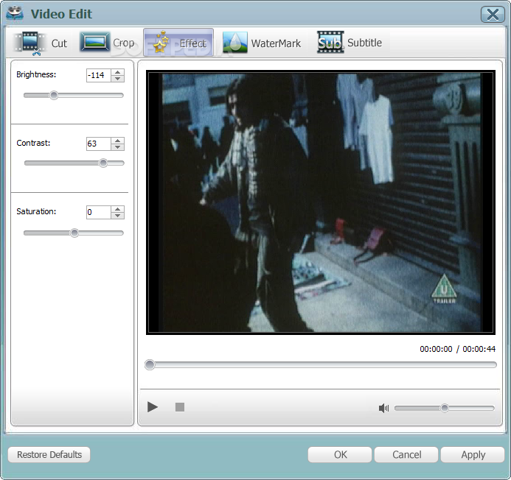Screen dimensions: 511x480
Task: Click Restore Defaults button
Action: pyautogui.click(x=49, y=455)
